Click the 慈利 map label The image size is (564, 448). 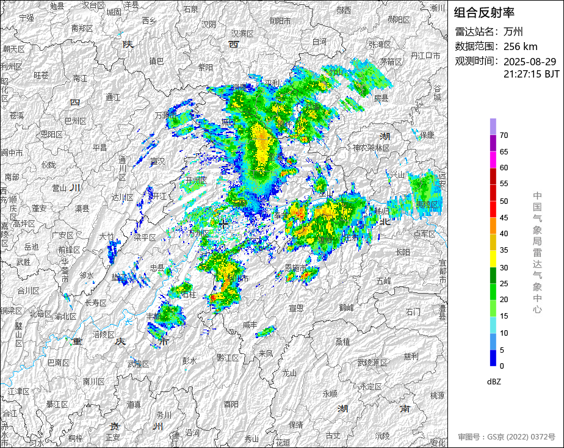[411, 356]
